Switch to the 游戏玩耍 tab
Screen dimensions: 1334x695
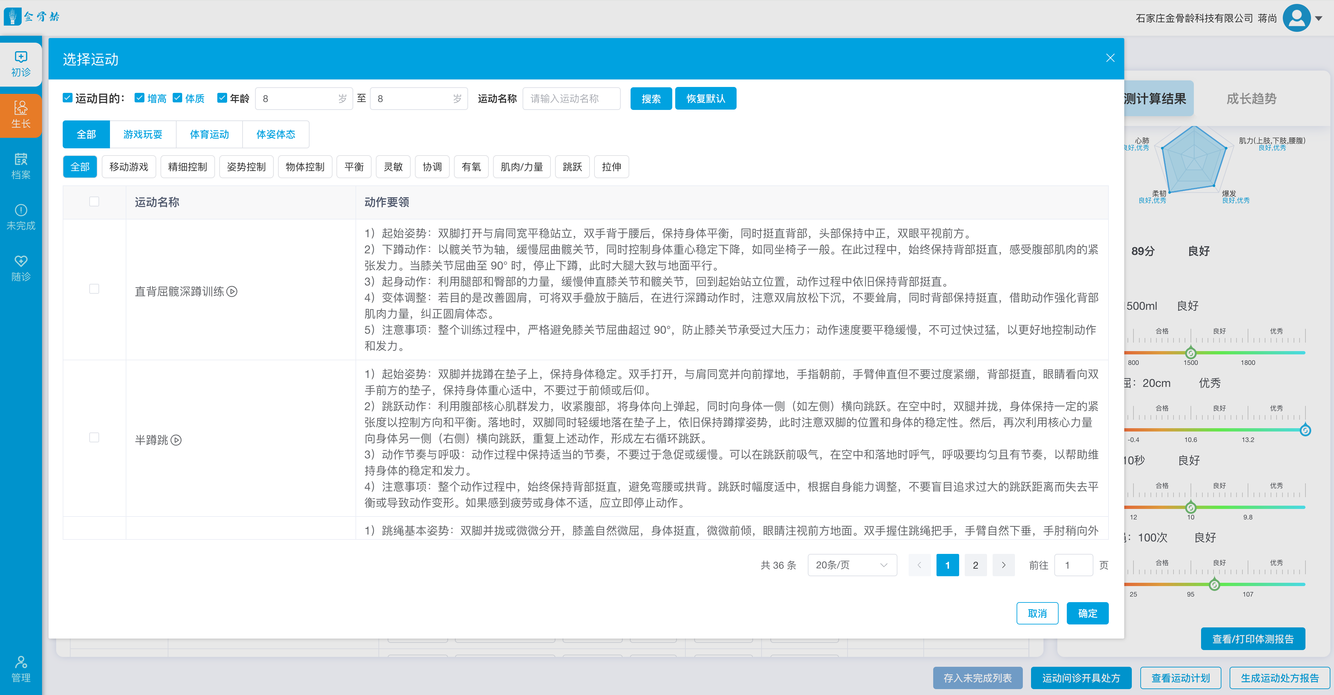(143, 135)
